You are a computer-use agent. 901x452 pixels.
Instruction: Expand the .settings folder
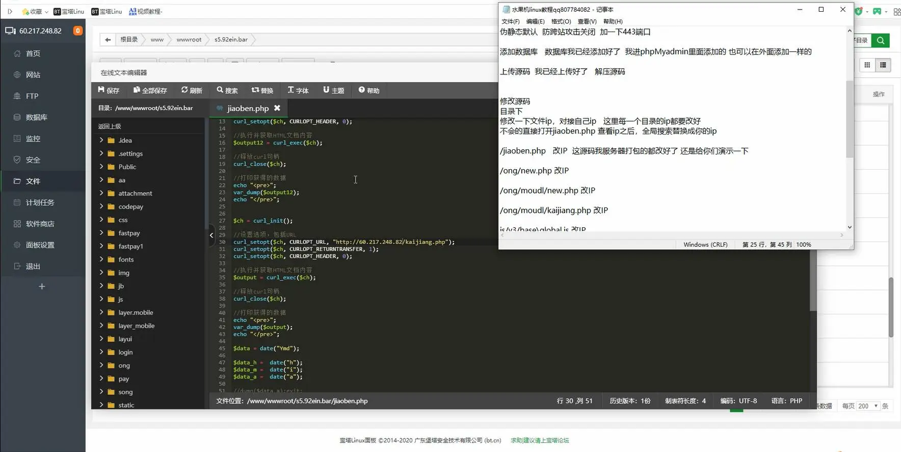[101, 153]
